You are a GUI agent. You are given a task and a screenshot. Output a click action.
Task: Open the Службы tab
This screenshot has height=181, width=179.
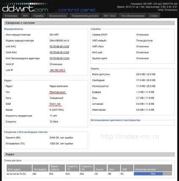tap(38, 16)
